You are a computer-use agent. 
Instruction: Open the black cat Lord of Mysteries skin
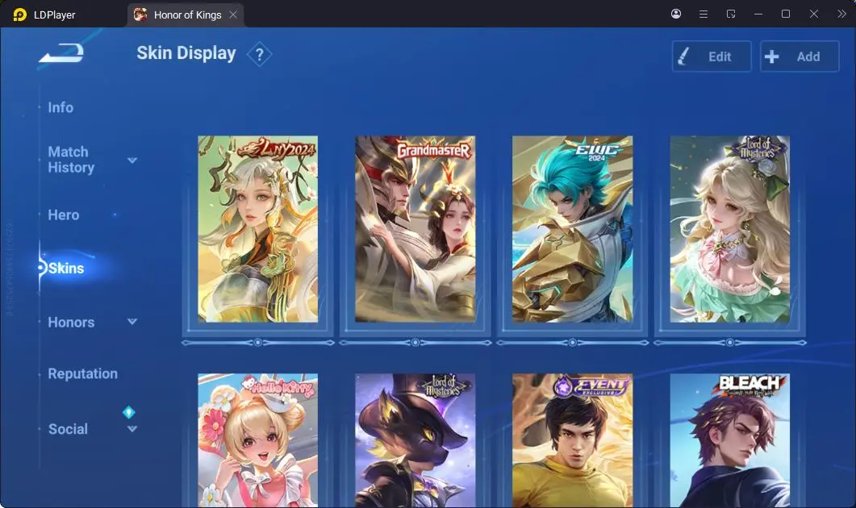tap(415, 440)
